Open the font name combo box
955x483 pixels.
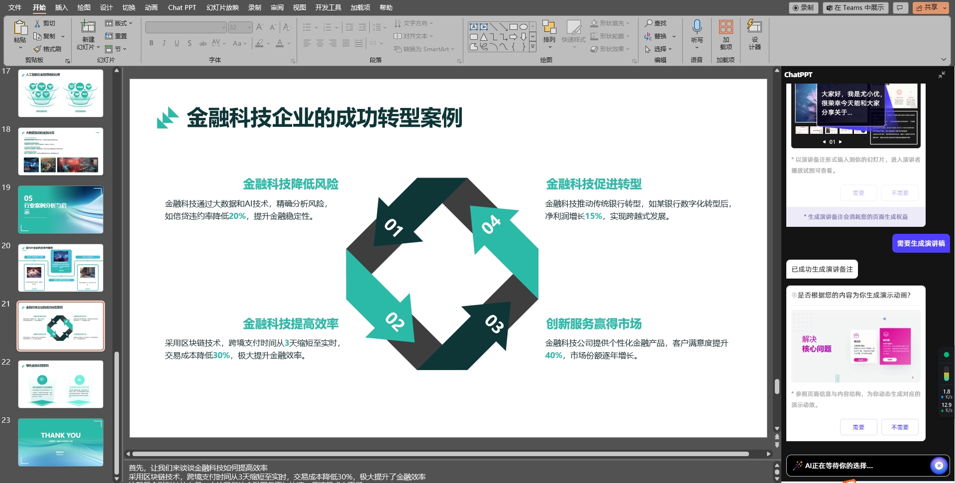(186, 27)
